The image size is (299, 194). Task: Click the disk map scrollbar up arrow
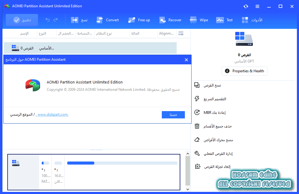coord(188,154)
